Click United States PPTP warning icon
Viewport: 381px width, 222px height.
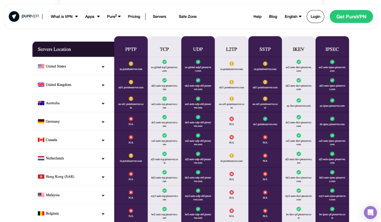(x=131, y=64)
